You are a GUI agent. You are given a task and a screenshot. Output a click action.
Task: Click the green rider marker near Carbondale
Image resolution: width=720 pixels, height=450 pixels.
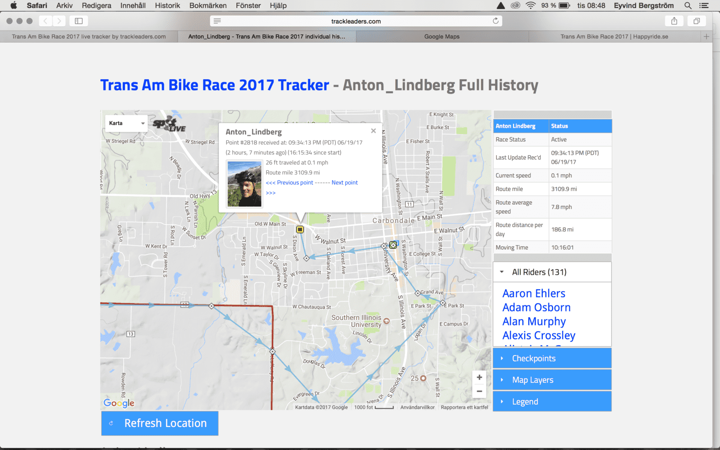393,245
